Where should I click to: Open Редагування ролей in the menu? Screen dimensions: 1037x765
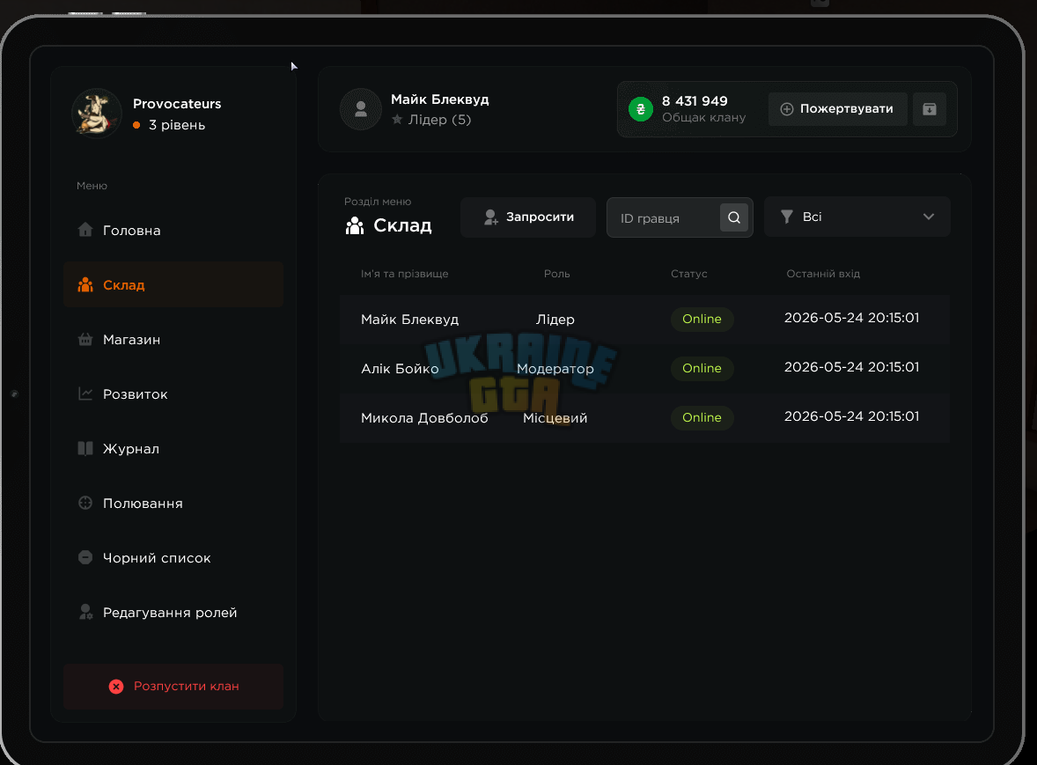click(x=173, y=613)
